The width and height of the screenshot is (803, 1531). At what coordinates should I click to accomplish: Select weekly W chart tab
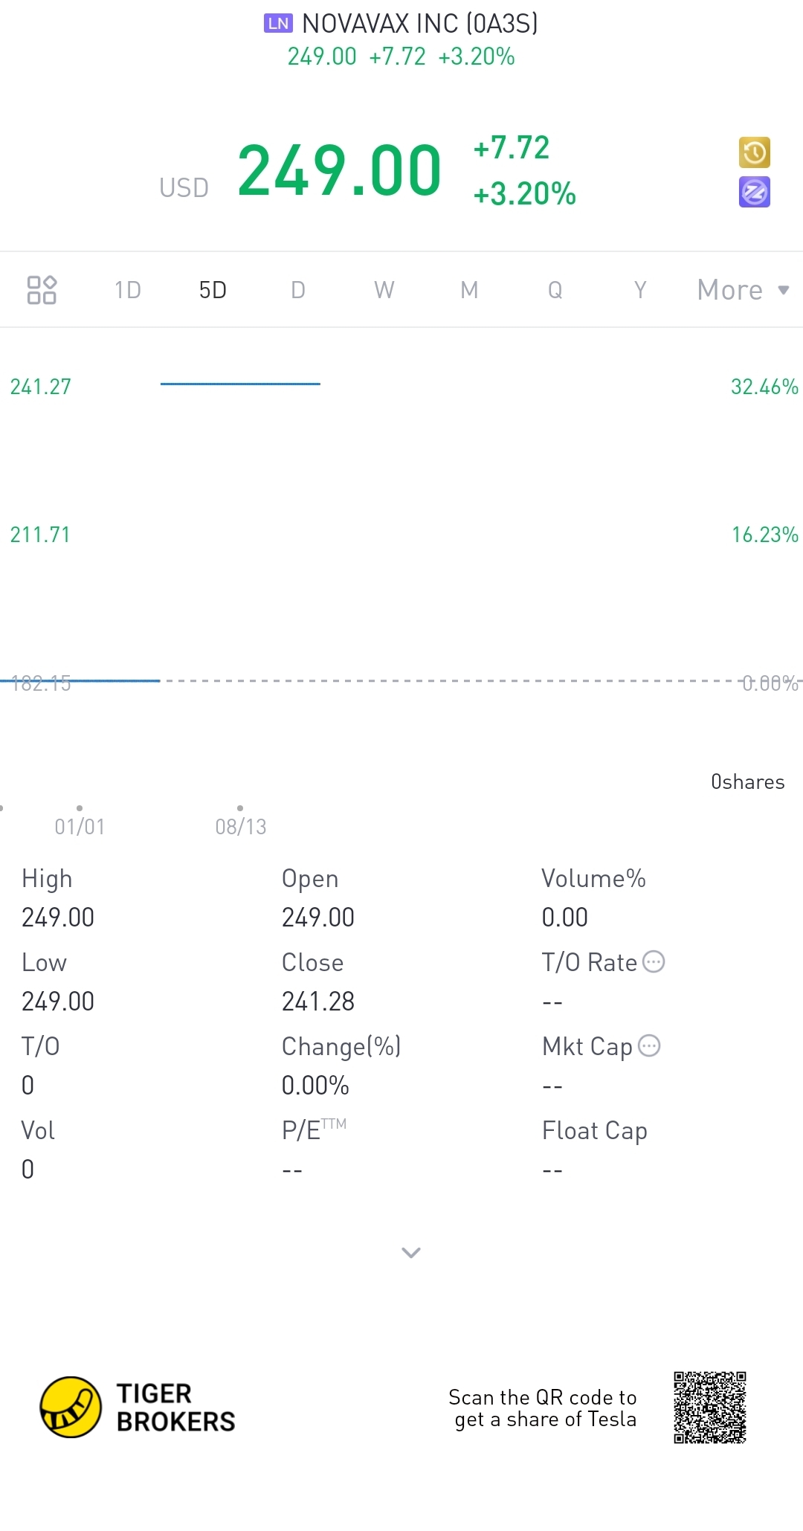pyautogui.click(x=384, y=290)
